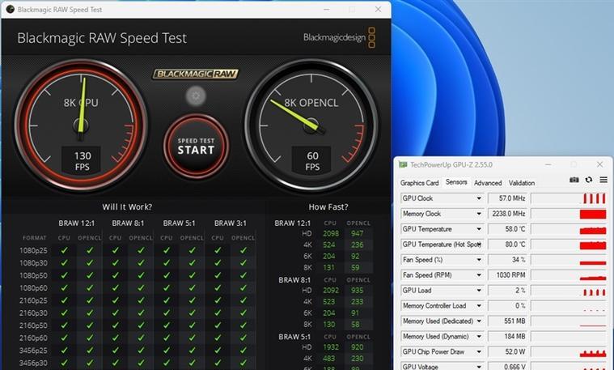Image resolution: width=614 pixels, height=370 pixels.
Task: Click the BRAW 8:1 HD CPU value 2092
Action: tap(331, 291)
